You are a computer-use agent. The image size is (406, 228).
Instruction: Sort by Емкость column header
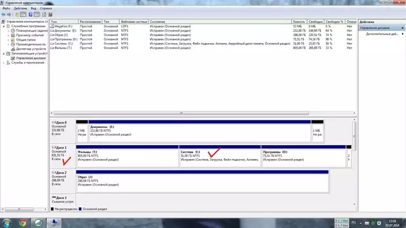299,22
